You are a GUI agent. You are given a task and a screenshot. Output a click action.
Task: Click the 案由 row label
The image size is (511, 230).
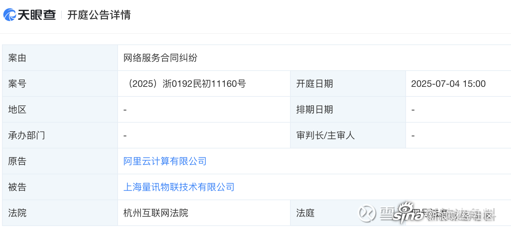(x=17, y=58)
